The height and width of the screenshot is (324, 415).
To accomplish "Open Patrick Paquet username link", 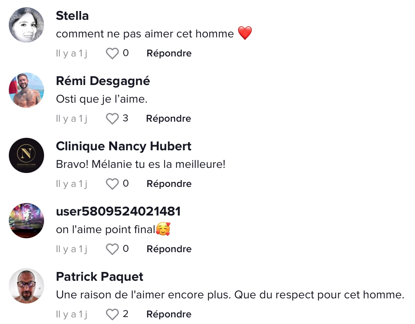I will pyautogui.click(x=100, y=277).
